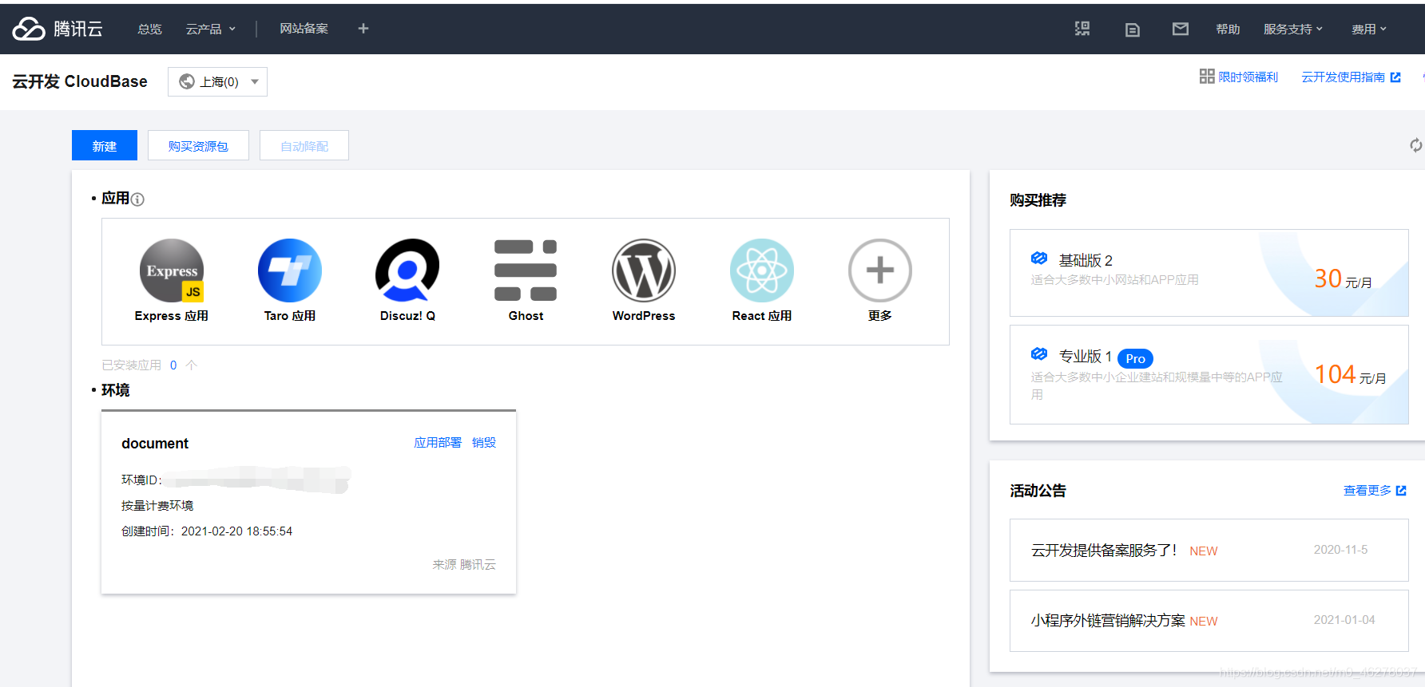Open the 云开发使用指南 link
The image size is (1425, 687).
tap(1343, 77)
